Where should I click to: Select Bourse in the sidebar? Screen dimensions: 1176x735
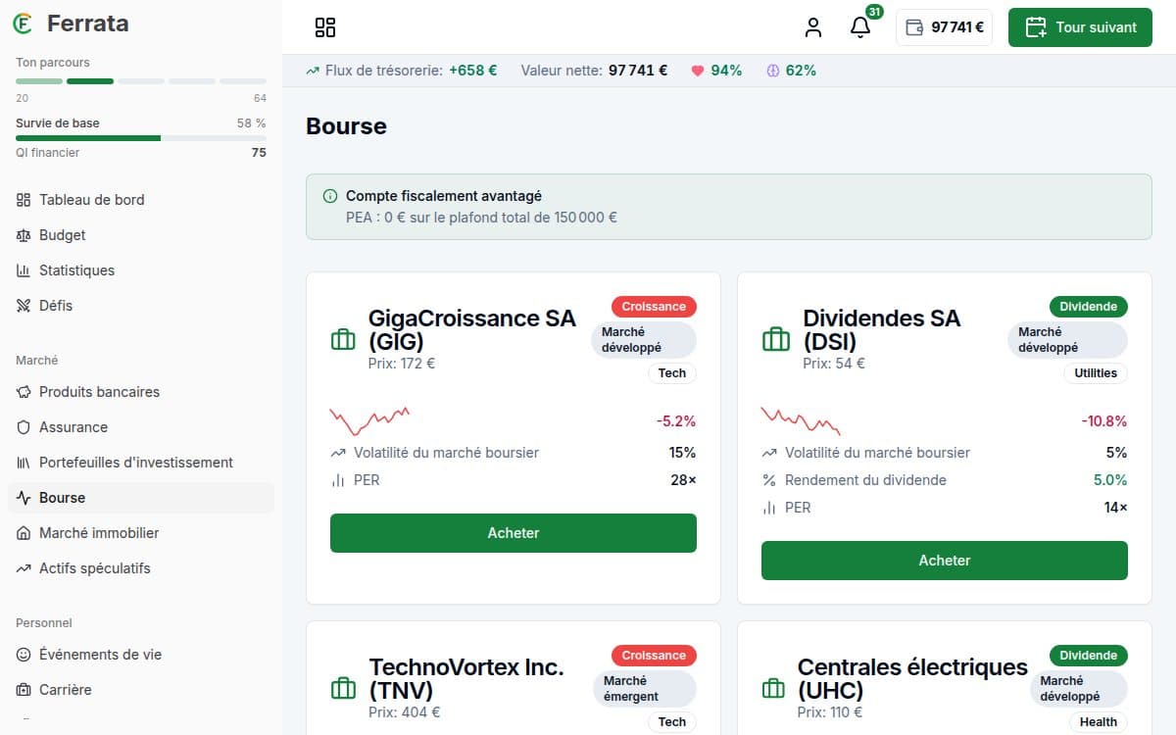(141, 498)
